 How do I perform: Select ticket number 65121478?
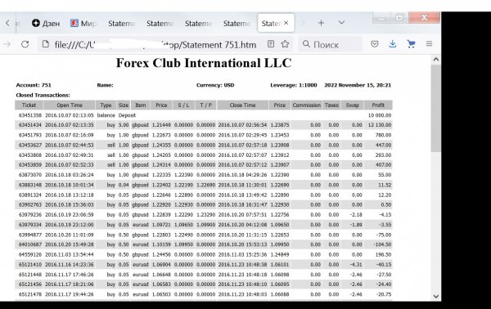[x=30, y=294]
